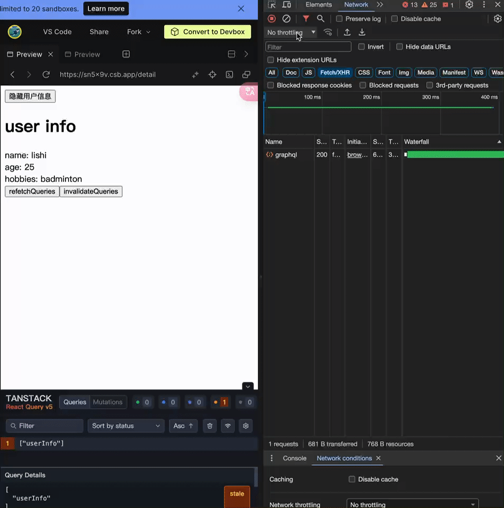Collapse React Query devtools chevron

pos(248,386)
